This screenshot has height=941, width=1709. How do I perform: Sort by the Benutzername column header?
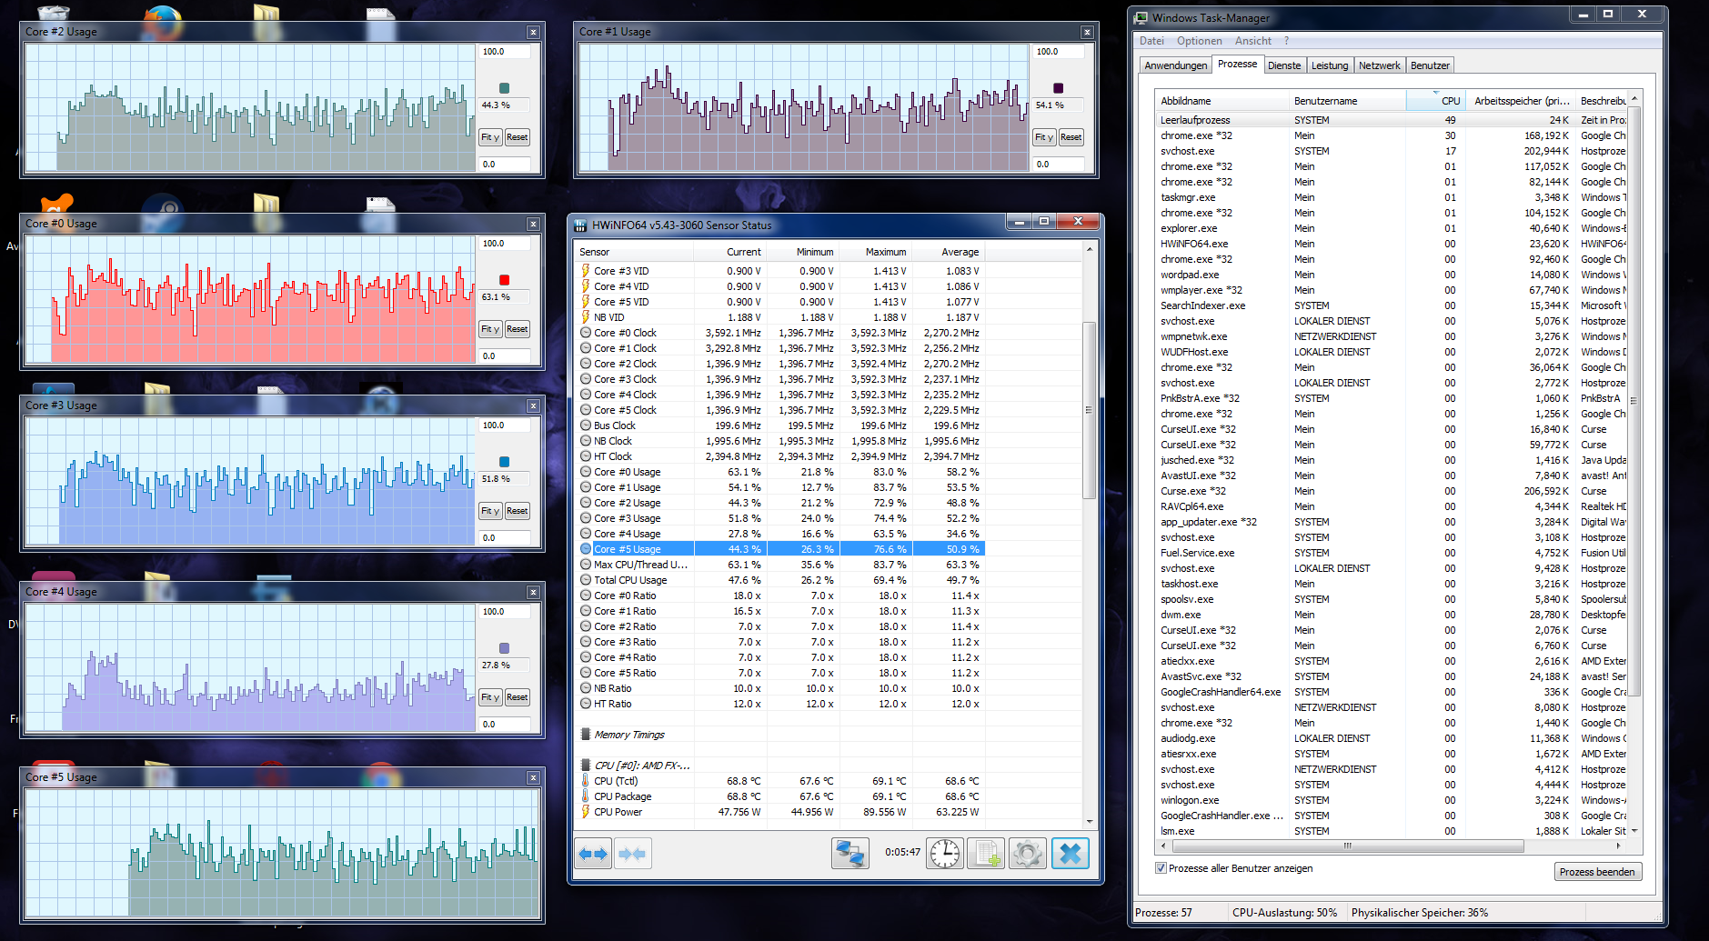1348,101
